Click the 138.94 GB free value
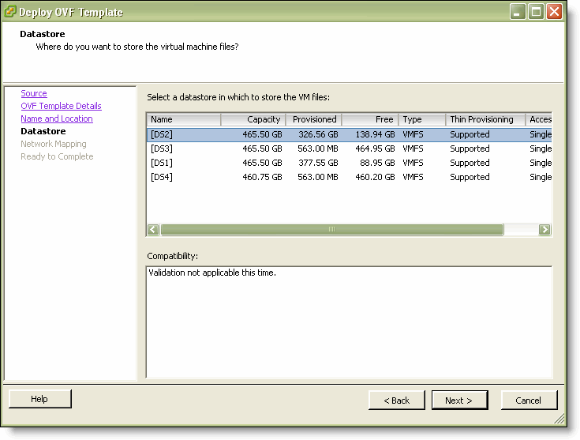Image resolution: width=580 pixels, height=440 pixels. tap(375, 134)
